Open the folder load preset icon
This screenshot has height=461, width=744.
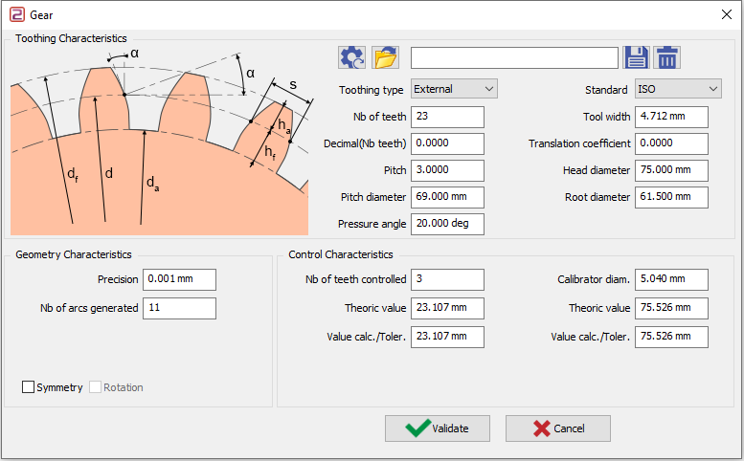[x=385, y=57]
